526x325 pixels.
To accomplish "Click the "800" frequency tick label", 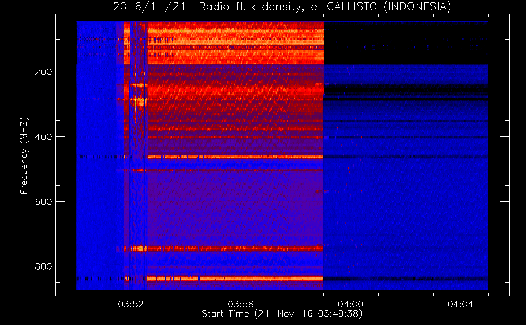I will click(44, 266).
